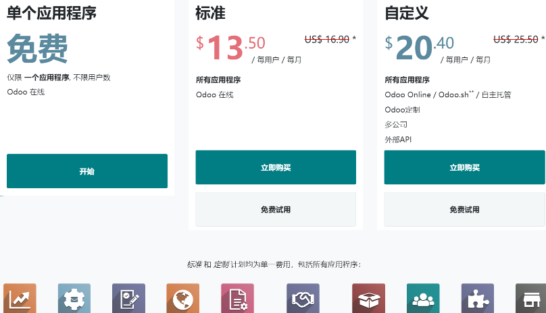Click the '多公司' feature line
This screenshot has width=546, height=313.
(396, 125)
